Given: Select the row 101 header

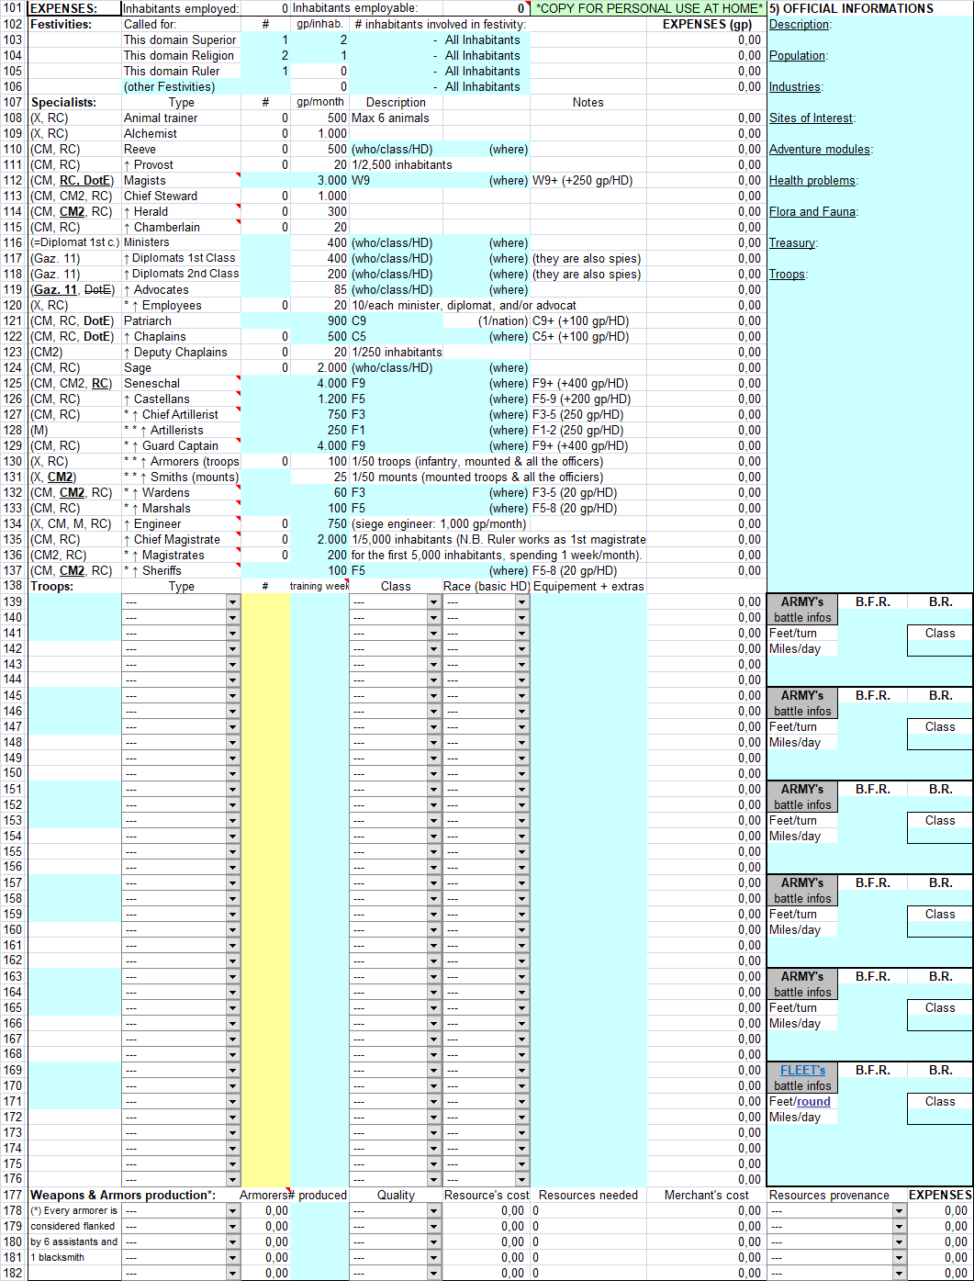Looking at the screenshot, I should click(x=14, y=8).
